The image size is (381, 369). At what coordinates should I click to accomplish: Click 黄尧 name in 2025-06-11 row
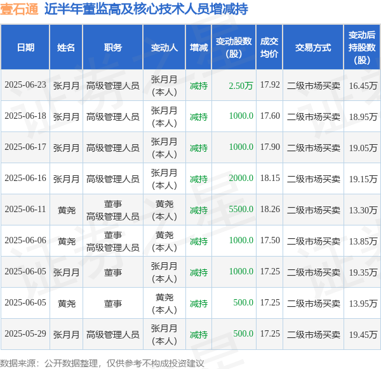[x=67, y=210]
